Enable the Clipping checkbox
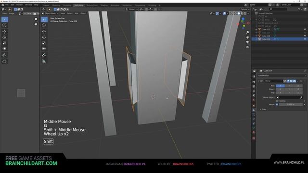308x173 pixels. [x=277, y=101]
